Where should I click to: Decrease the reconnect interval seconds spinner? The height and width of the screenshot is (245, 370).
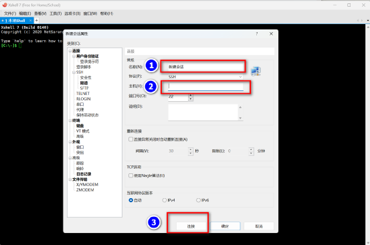coord(191,153)
